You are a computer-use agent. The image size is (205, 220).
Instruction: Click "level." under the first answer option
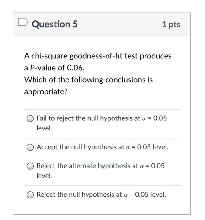click(x=44, y=129)
